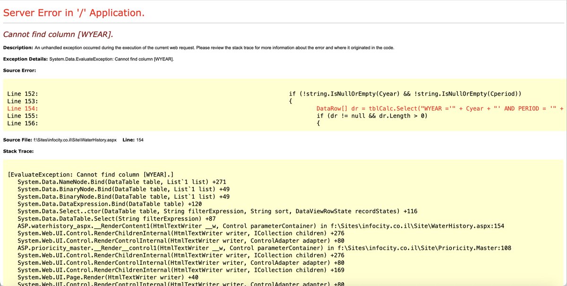Click the WaterHistory.aspx source file path
The image size is (567, 286).
tap(75, 140)
